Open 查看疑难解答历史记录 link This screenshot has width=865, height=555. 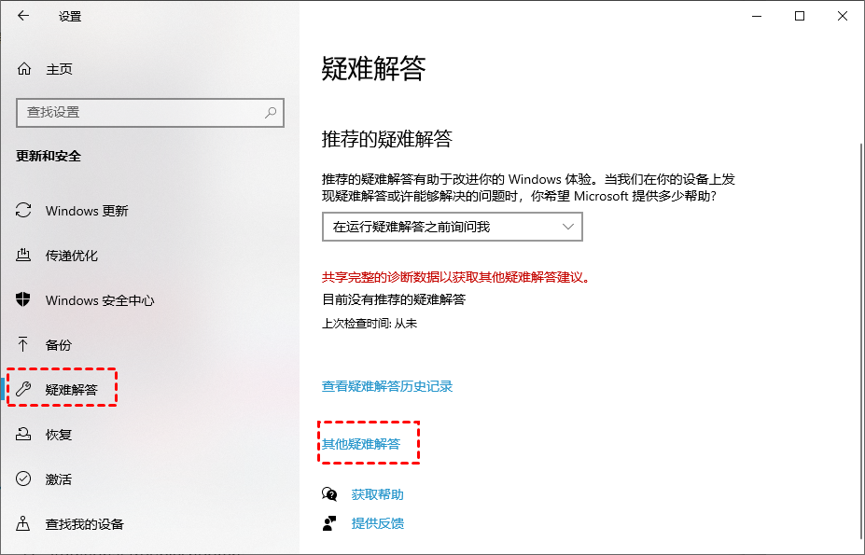(387, 386)
